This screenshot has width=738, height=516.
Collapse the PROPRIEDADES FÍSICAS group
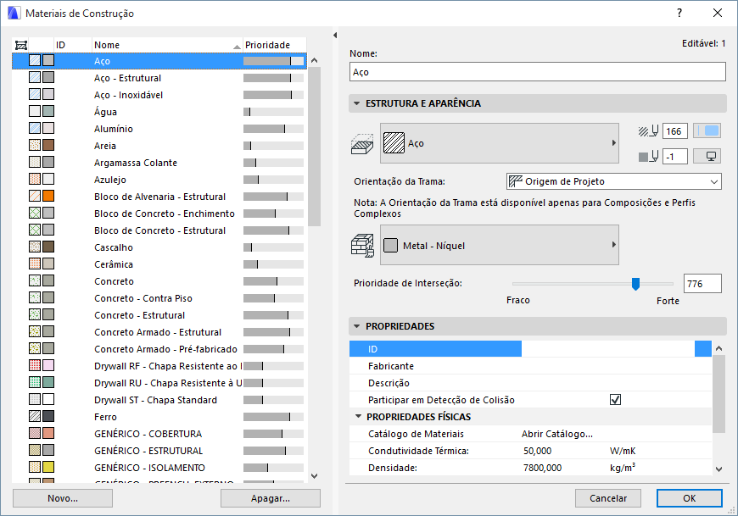tap(358, 416)
